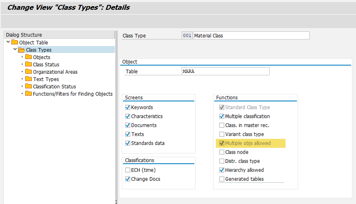Uncheck the Documents checkbox
Viewport: 356px width, 204px height.
coord(127,125)
